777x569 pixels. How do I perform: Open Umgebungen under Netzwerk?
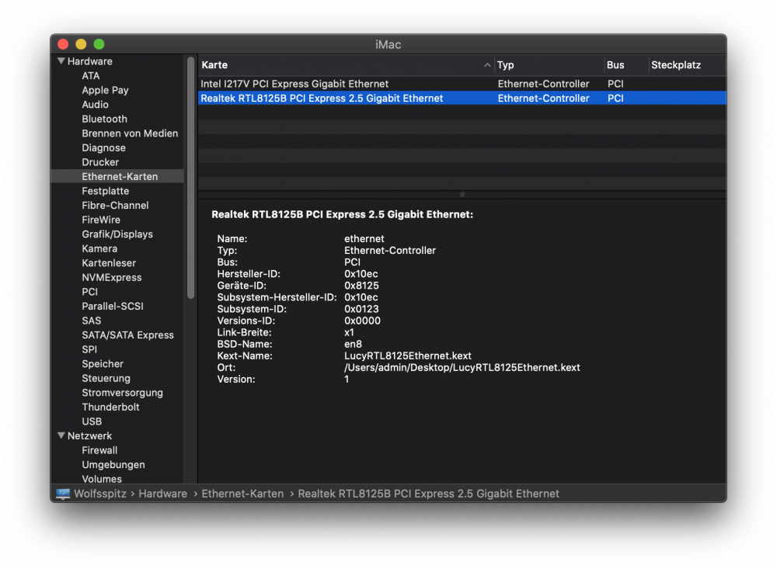[113, 464]
